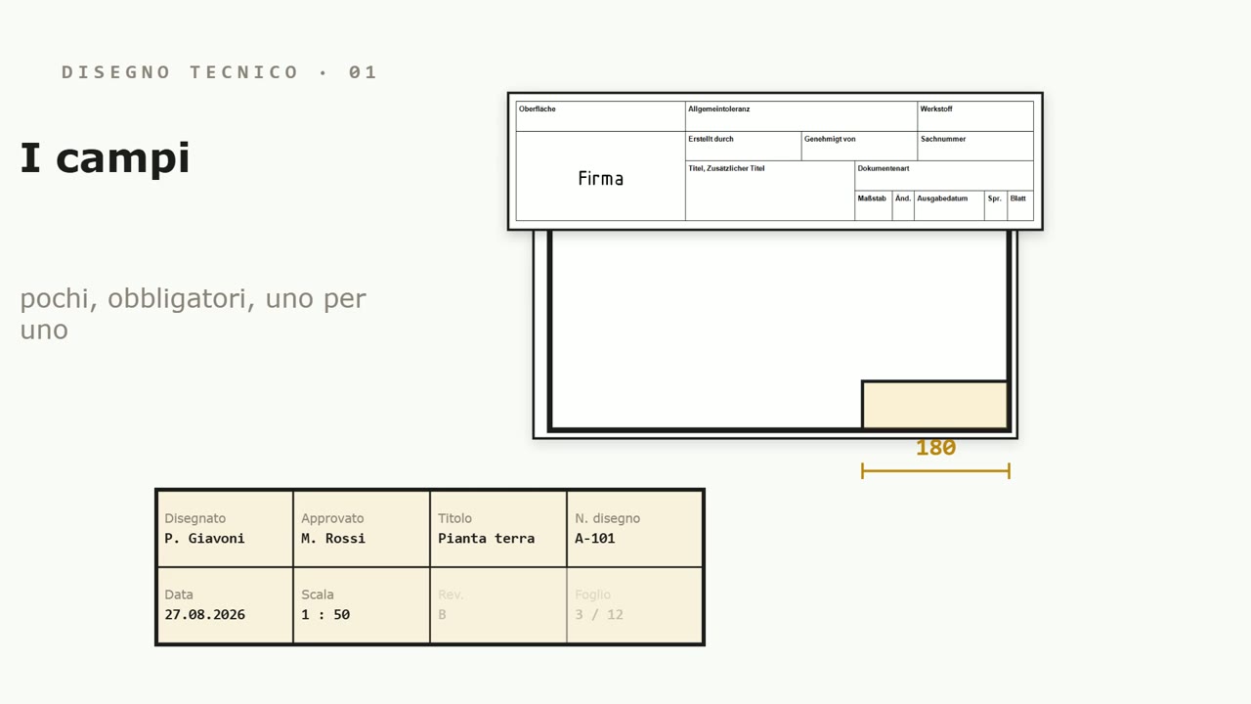
Task: Click the "Genehmigt von" field
Action: pyautogui.click(x=859, y=146)
